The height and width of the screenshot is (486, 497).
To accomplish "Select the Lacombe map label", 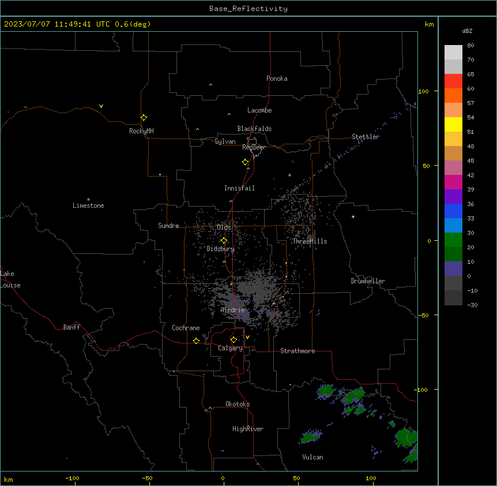I will pyautogui.click(x=259, y=110).
